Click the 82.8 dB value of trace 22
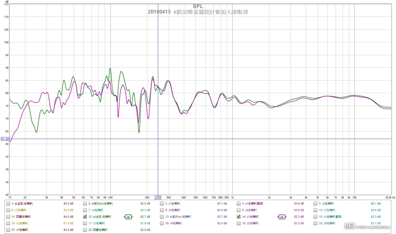 145,230
